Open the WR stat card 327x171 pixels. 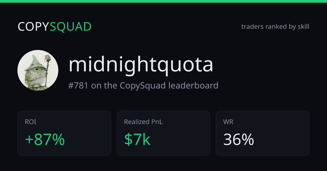(x=263, y=133)
